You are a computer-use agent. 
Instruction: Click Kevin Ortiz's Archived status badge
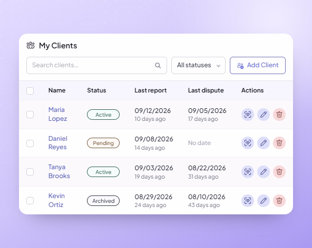point(103,201)
